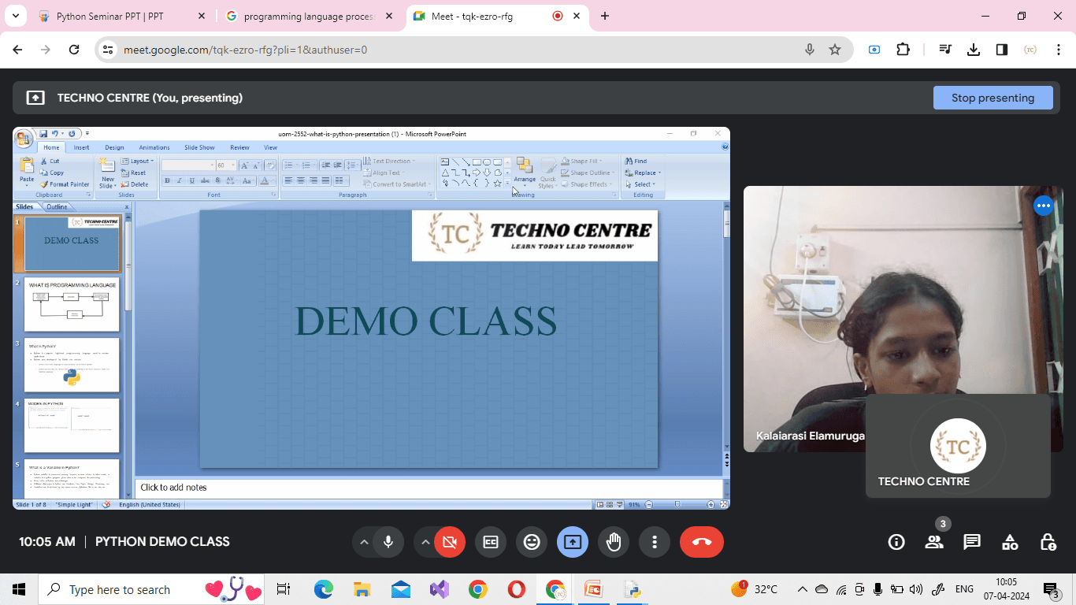Viewport: 1076px width, 605px height.
Task: Open Opera browser from taskbar
Action: tap(517, 589)
